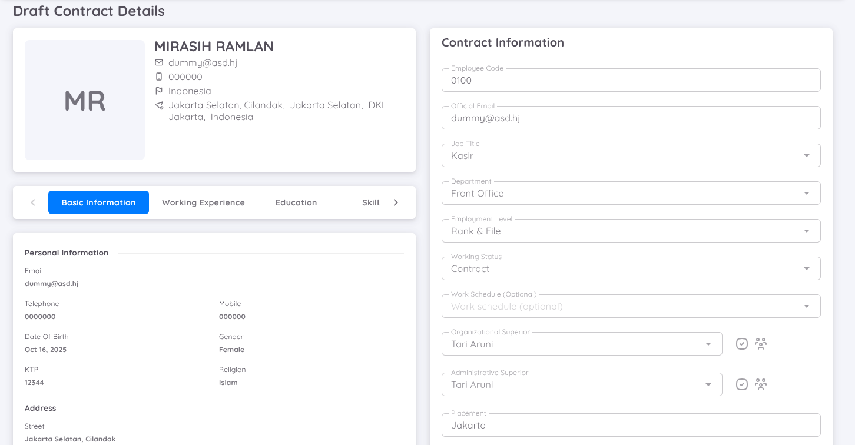Open the Work Schedule optional dropdown
This screenshot has height=445, width=855.
pos(807,306)
